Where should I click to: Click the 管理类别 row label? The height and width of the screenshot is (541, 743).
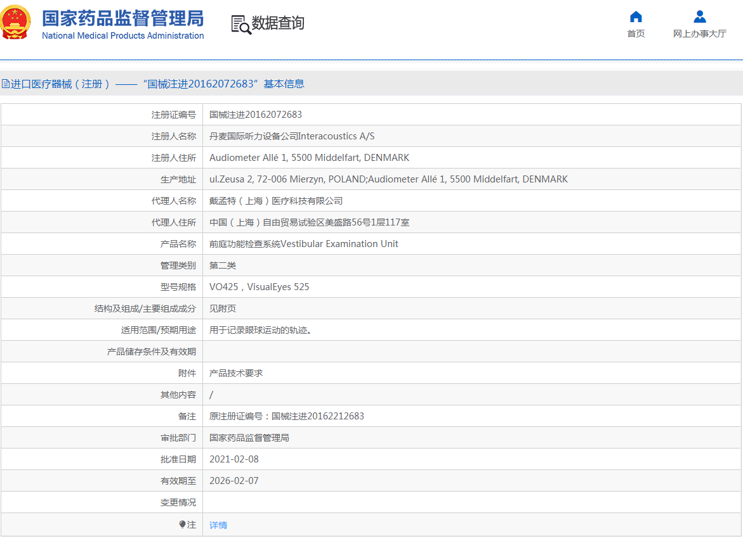(x=178, y=265)
